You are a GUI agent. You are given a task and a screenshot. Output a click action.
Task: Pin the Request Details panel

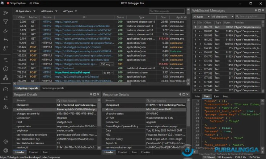click(x=91, y=94)
